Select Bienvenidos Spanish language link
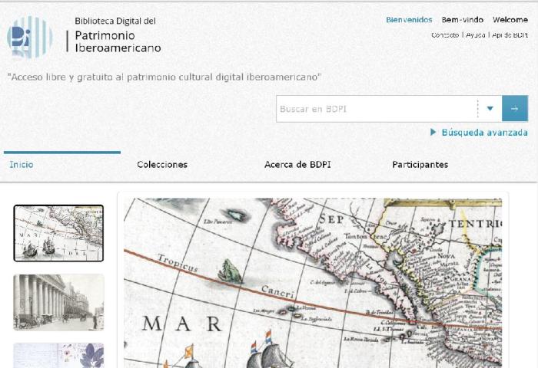The height and width of the screenshot is (368, 538). (409, 20)
